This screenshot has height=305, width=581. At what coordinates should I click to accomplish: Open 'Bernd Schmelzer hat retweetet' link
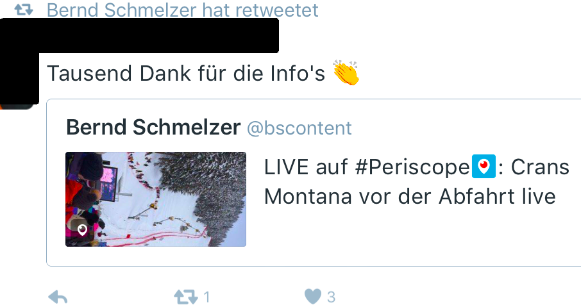(x=182, y=10)
